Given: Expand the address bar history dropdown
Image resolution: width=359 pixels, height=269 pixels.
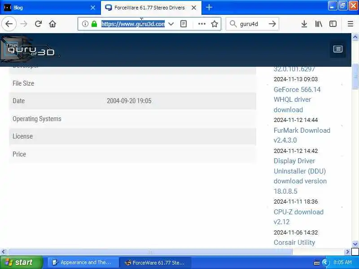Looking at the screenshot, I should click(x=171, y=24).
